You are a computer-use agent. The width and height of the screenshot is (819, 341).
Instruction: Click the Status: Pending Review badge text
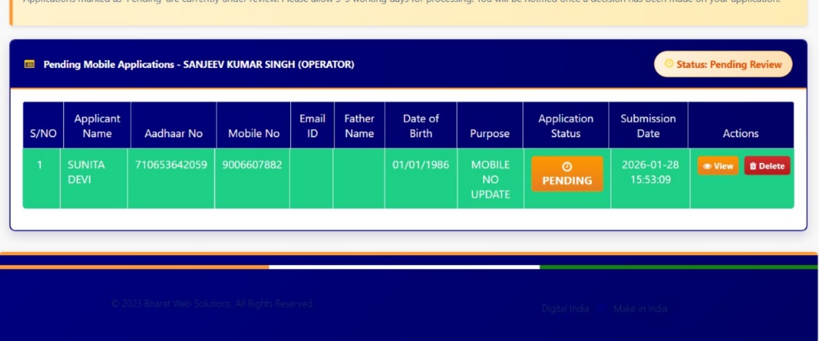coord(729,65)
